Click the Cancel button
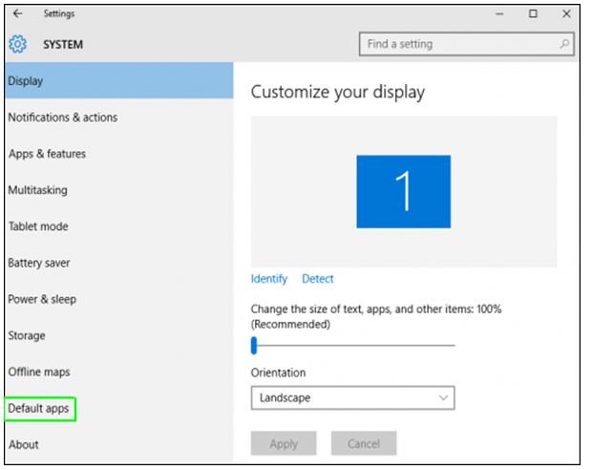Screen dimensions: 592x470 pyautogui.click(x=364, y=443)
